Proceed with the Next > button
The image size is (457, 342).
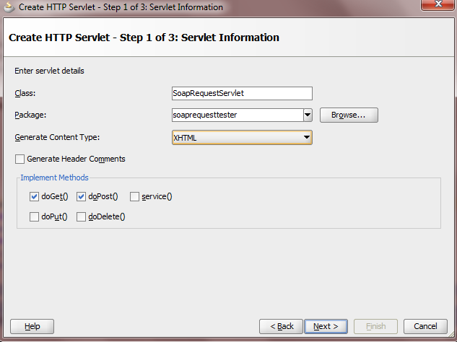pos(326,326)
